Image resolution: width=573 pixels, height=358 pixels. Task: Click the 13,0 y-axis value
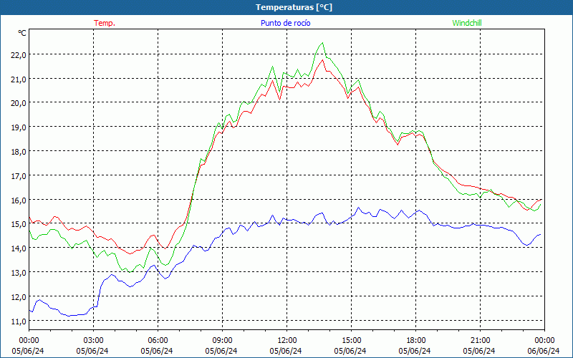[19, 273]
